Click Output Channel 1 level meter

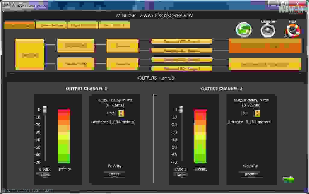click(x=64, y=136)
